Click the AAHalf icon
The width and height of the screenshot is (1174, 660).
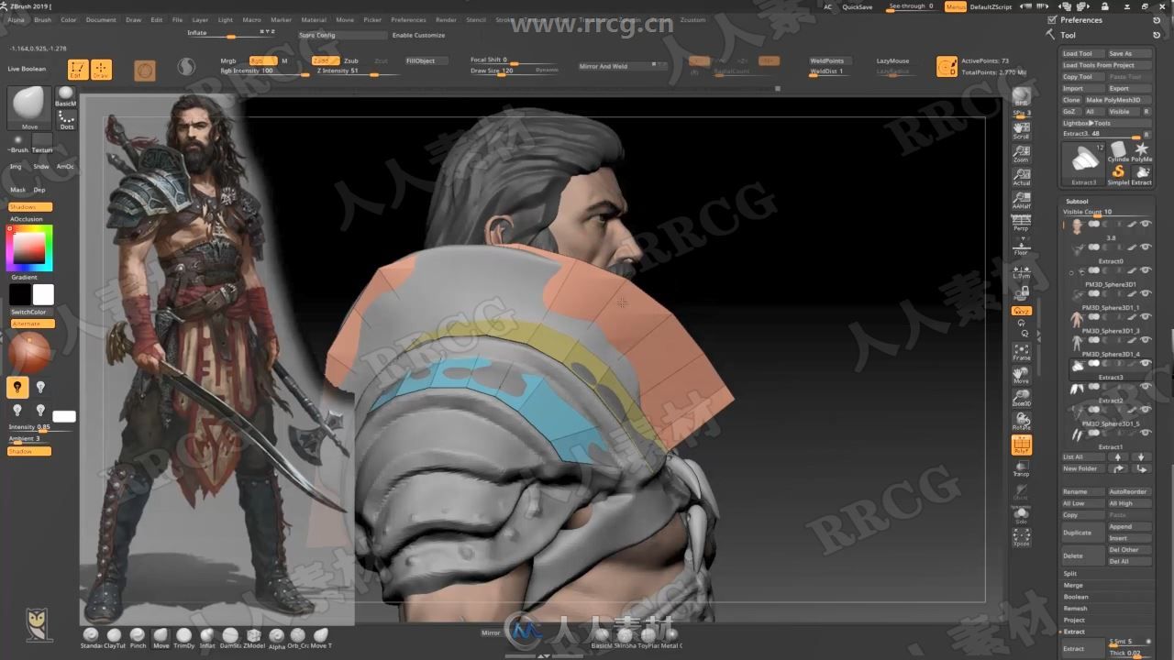(1021, 200)
